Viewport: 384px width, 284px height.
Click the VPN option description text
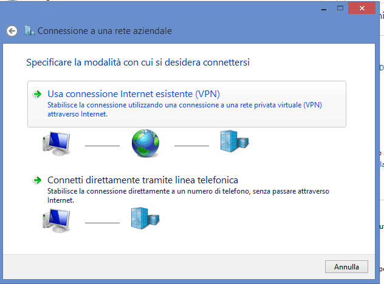[x=185, y=109]
